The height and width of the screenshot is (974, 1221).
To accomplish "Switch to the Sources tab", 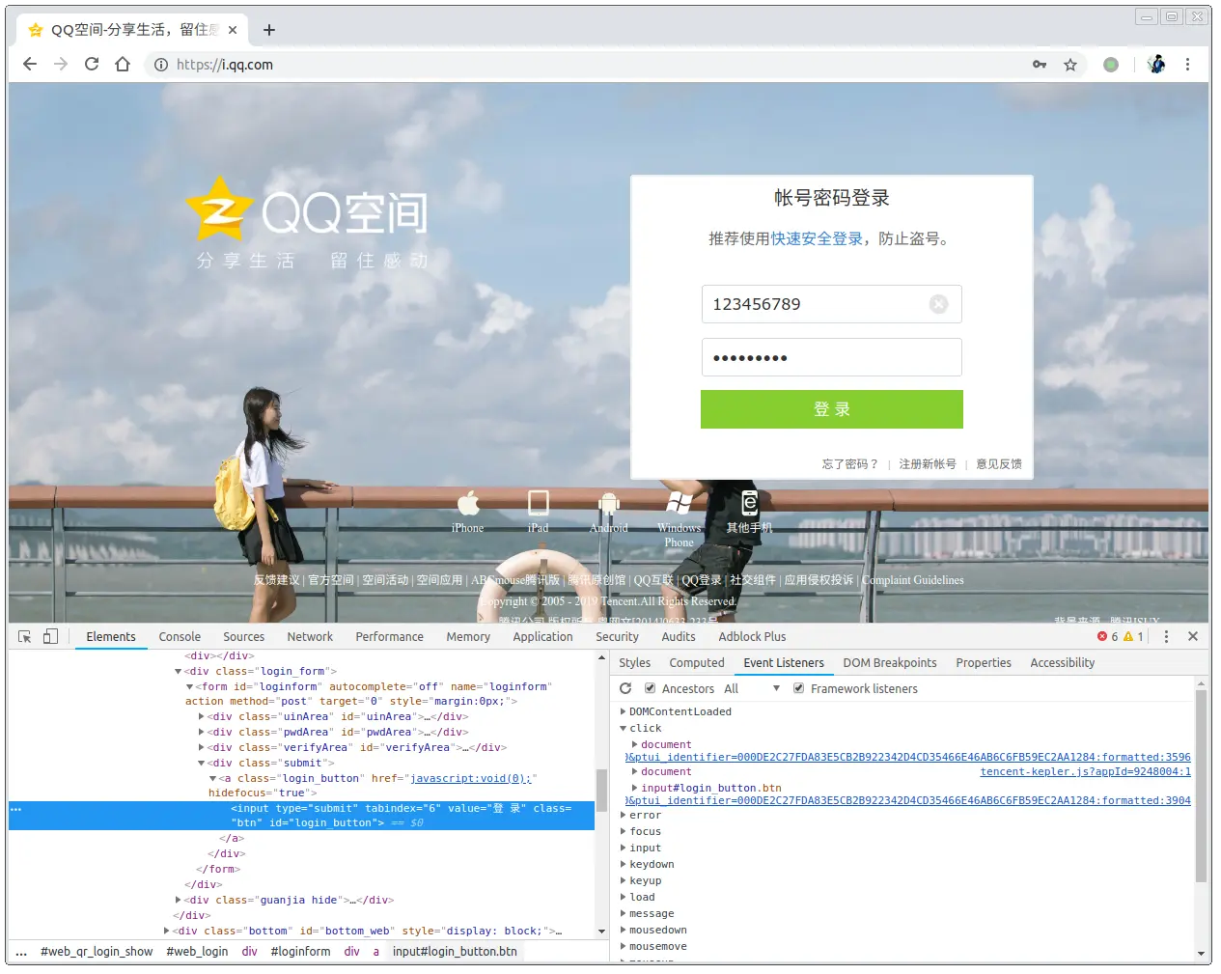I will coord(243,637).
